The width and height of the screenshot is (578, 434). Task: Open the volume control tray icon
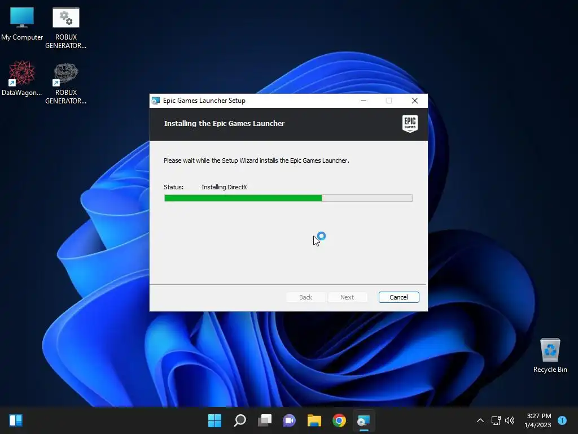tap(510, 420)
